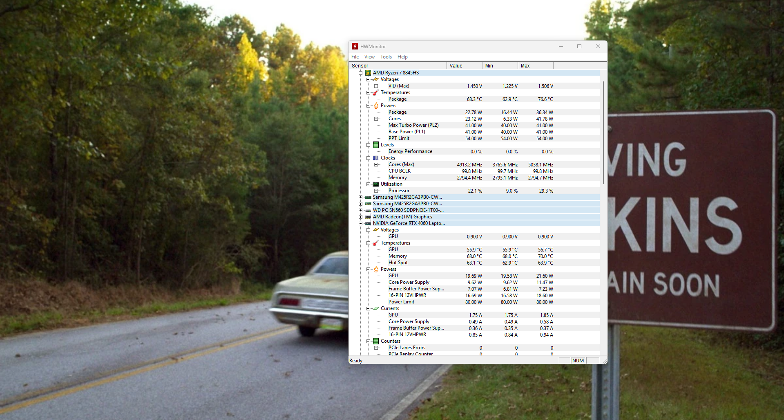Screen dimensions: 784x420
Task: Click the Voltages icon under AMD Ryzen 7
Action: (x=376, y=79)
